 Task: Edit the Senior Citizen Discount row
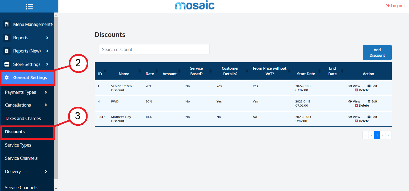click(x=372, y=86)
